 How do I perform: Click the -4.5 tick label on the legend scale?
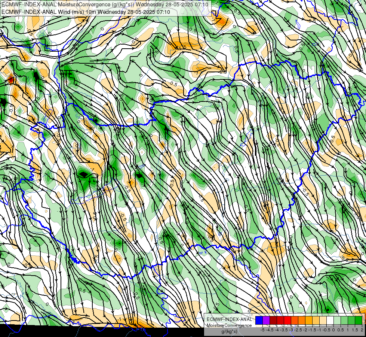pos(270,330)
